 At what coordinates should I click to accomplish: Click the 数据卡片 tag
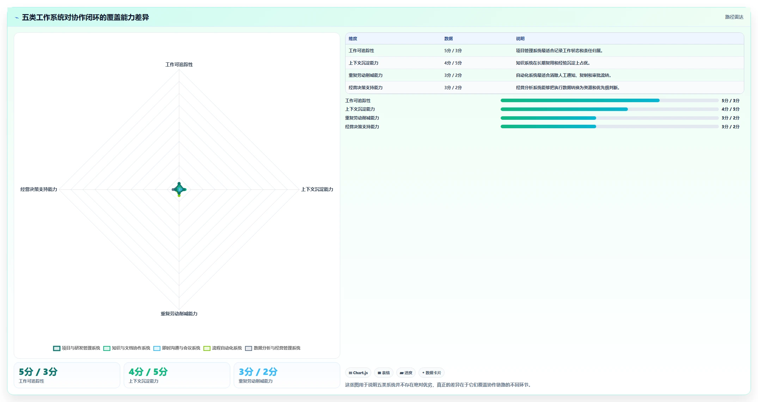(432, 373)
